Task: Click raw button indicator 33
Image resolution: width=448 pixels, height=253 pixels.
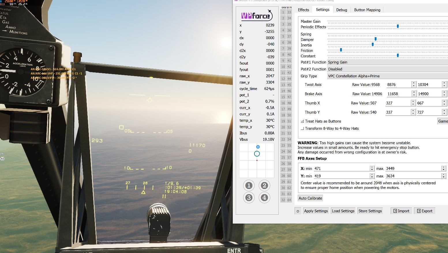Action: pos(289,12)
